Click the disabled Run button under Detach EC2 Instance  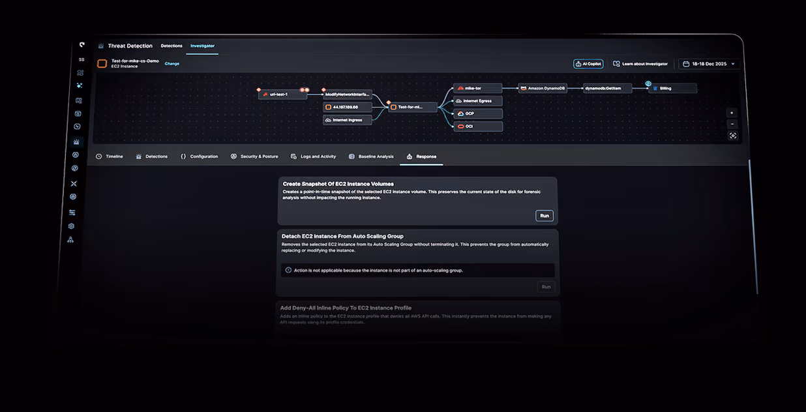coord(546,287)
